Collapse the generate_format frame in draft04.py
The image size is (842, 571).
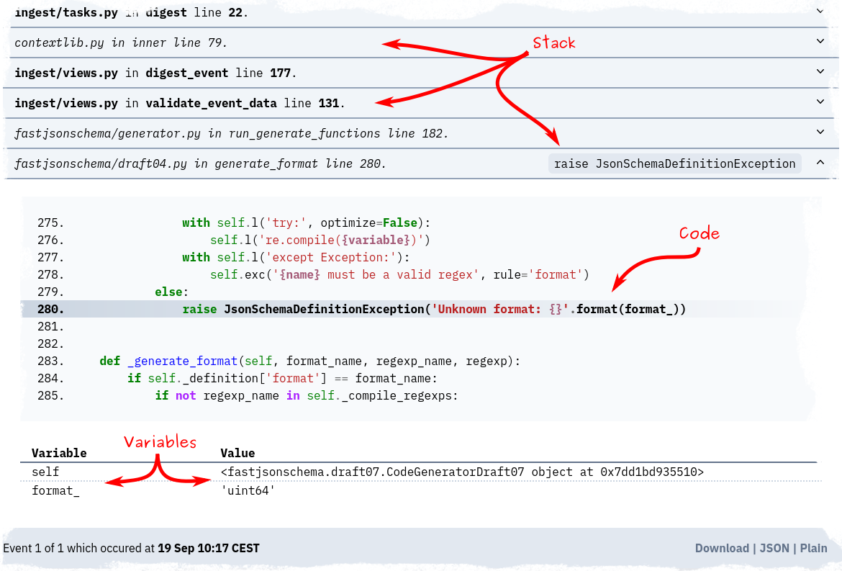820,163
